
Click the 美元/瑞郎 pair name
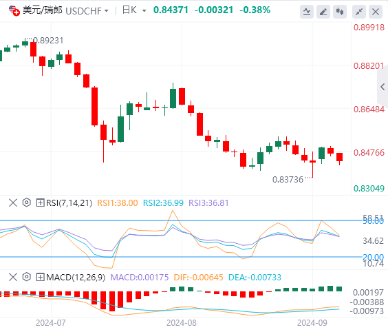click(x=43, y=10)
